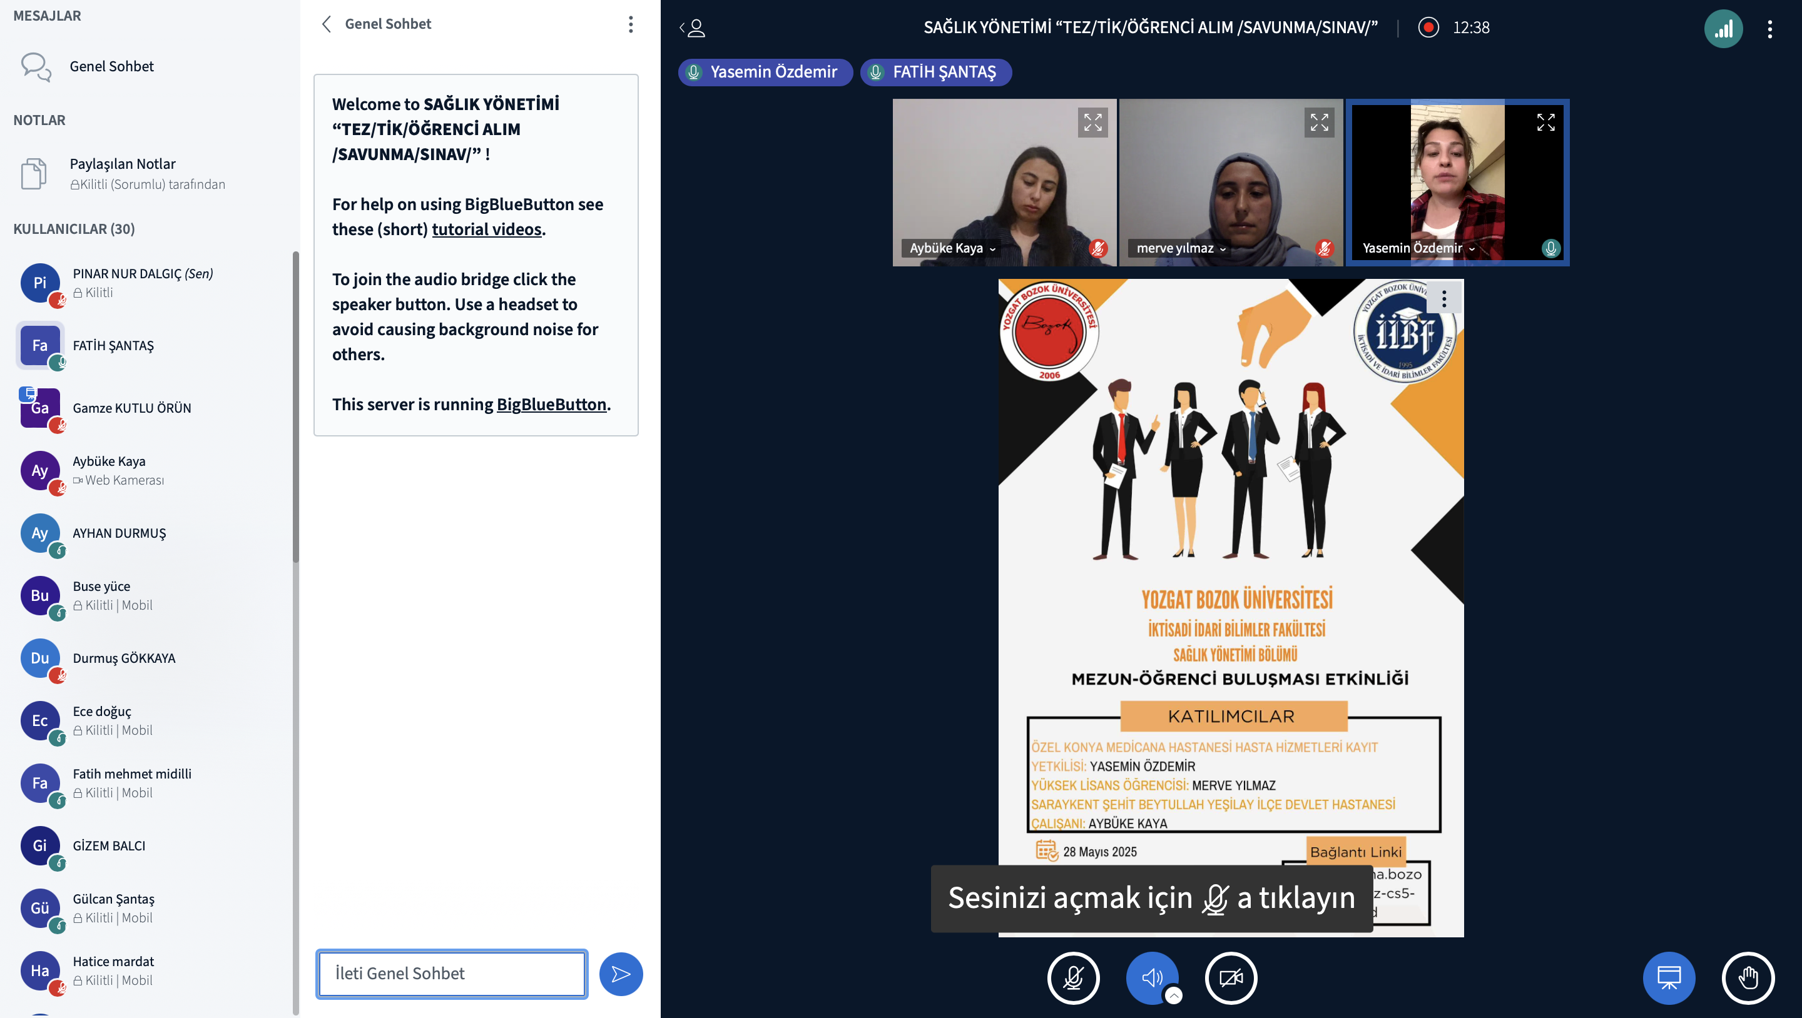Click Aybüke Kaya's Ay avatar
1802x1018 pixels.
coord(40,471)
